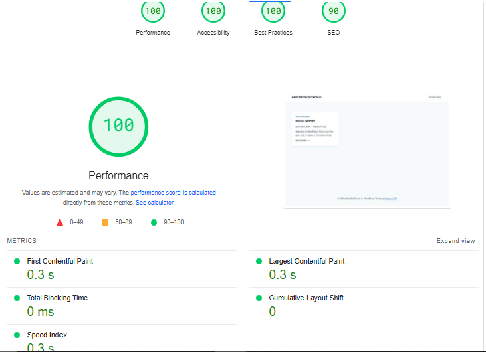Follow the 'performance score is calculated' link
This screenshot has height=352, width=486.
173,193
